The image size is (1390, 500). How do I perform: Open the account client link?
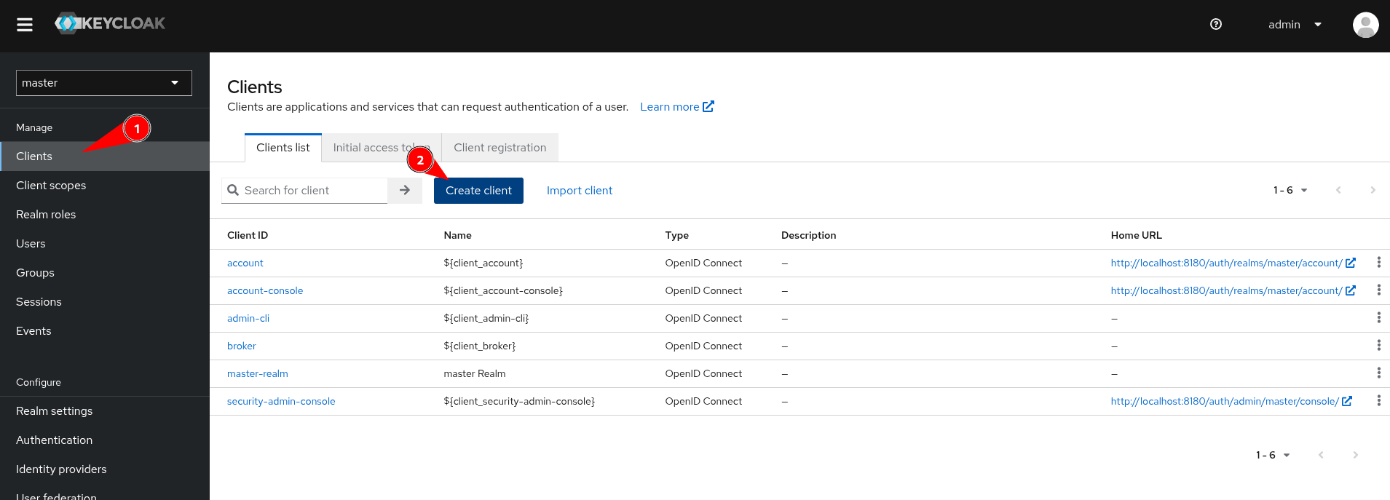[x=245, y=263]
